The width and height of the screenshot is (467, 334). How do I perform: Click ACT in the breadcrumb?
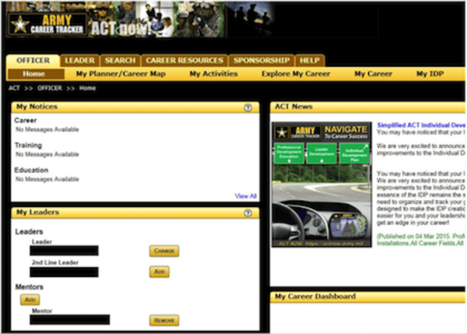(14, 88)
